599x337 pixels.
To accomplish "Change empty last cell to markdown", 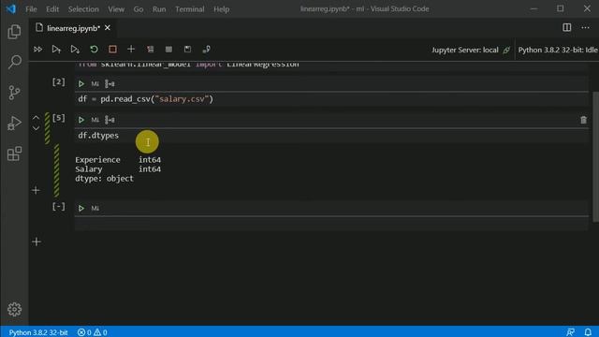I will click(95, 208).
